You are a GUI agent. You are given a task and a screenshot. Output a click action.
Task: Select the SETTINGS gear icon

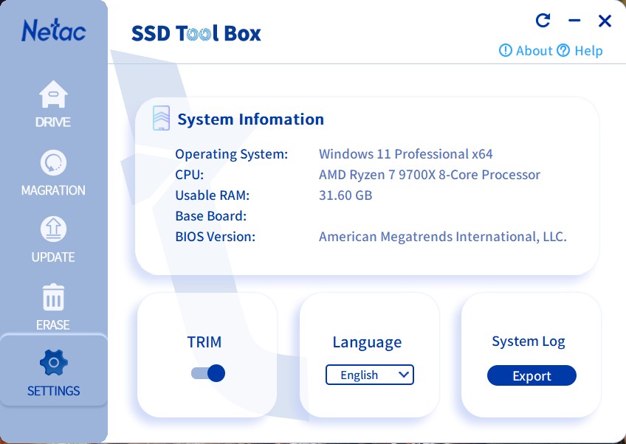(53, 362)
